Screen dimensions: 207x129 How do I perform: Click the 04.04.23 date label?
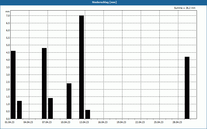(x=28, y=122)
